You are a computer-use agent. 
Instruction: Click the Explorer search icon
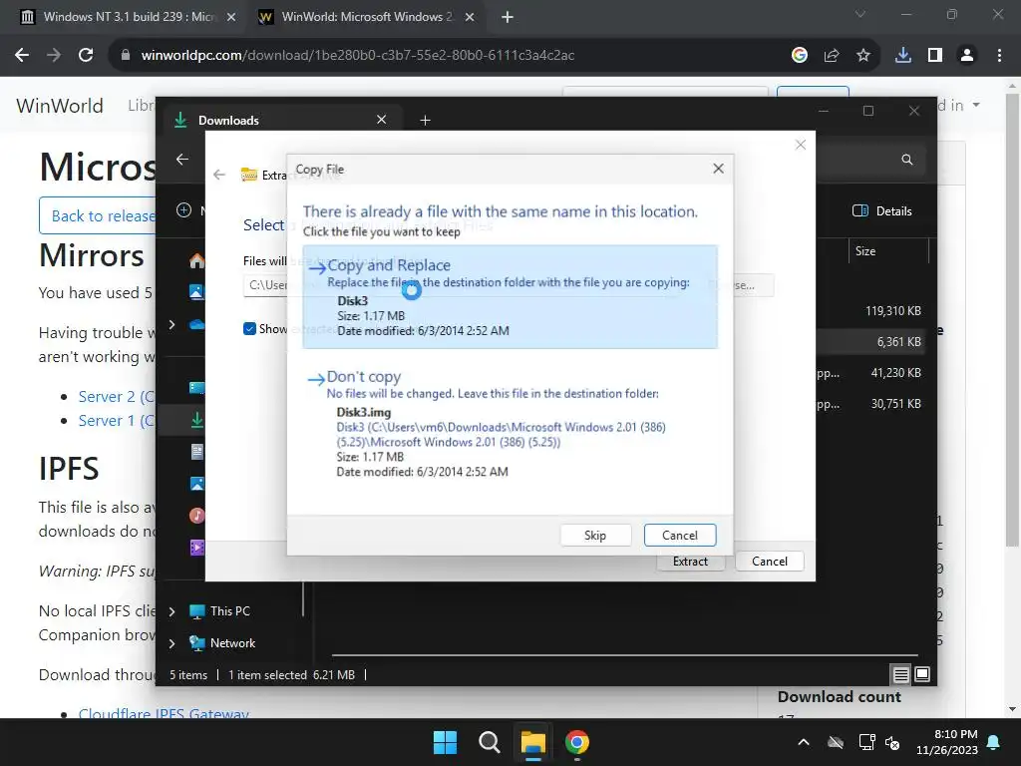pyautogui.click(x=907, y=160)
